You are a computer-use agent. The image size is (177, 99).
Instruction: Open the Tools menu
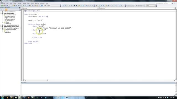coord(32,3)
